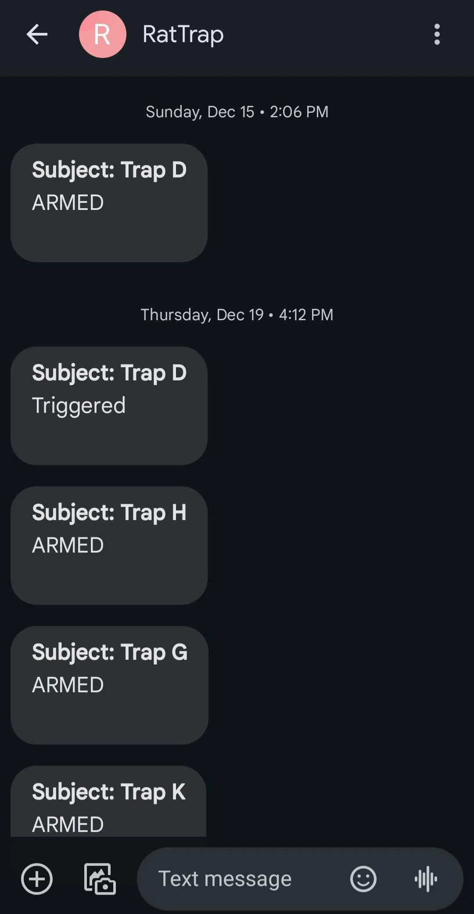The image size is (474, 914).
Task: Tap the Trap G ARMED message bubble
Action: pyautogui.click(x=109, y=685)
